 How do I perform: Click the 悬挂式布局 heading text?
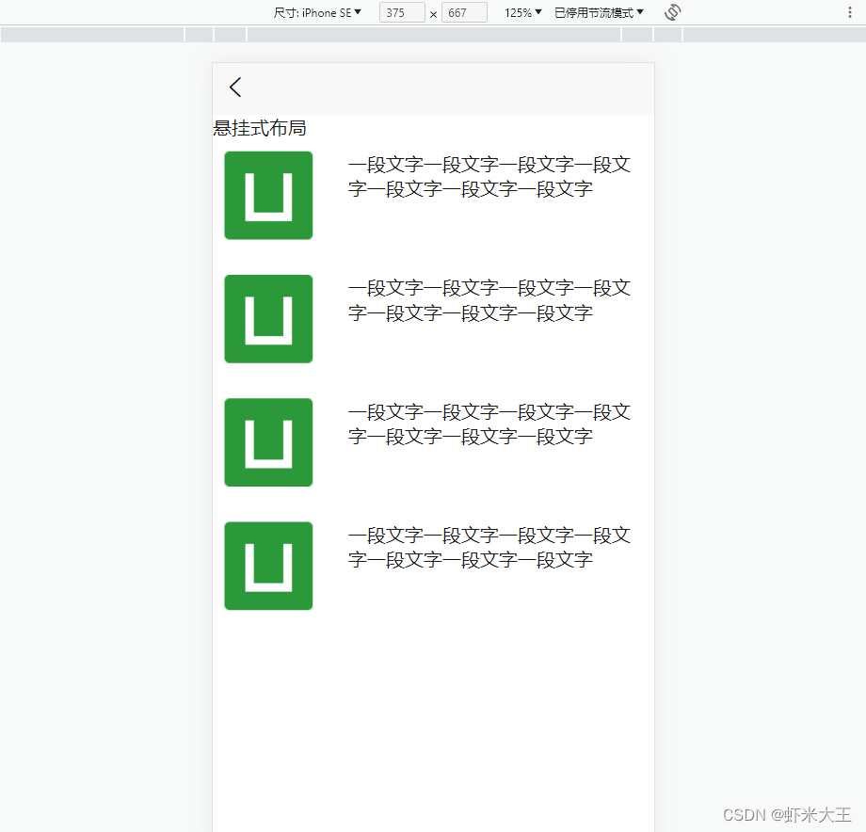click(260, 128)
